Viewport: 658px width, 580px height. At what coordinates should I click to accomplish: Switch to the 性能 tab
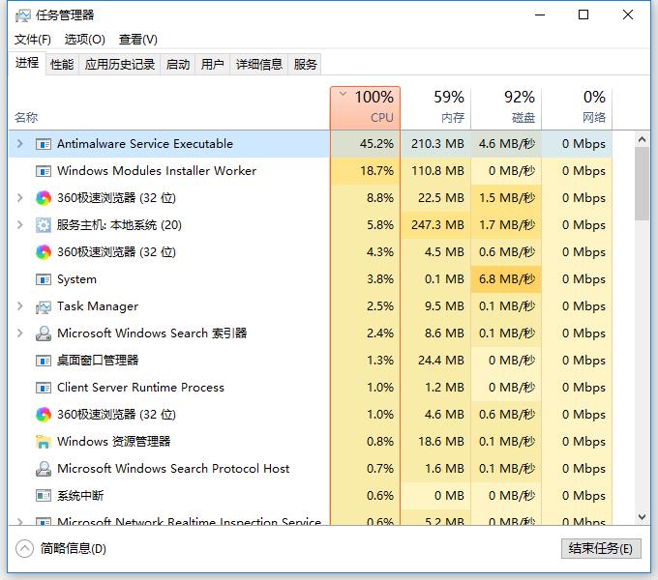[62, 65]
